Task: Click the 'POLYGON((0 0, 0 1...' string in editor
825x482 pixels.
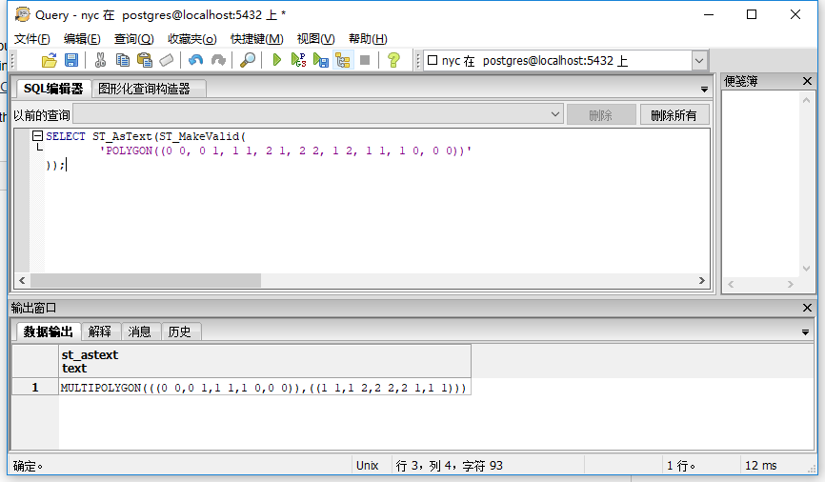Action: point(286,151)
